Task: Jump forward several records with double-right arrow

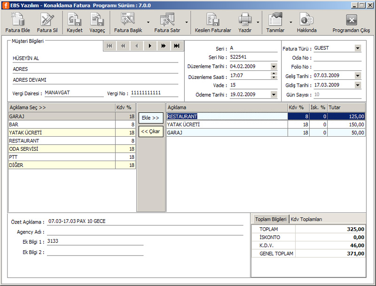Action: (x=164, y=46)
